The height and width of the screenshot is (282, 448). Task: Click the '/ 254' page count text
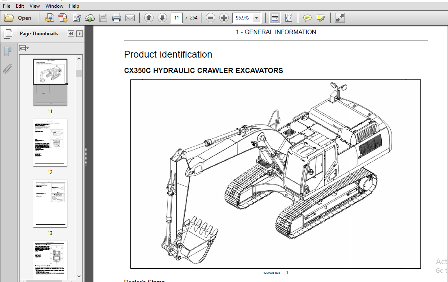tap(192, 18)
